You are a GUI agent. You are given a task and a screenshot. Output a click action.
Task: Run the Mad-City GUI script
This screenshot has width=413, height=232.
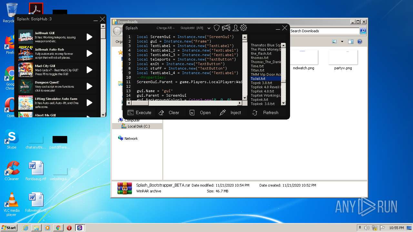tap(89, 70)
